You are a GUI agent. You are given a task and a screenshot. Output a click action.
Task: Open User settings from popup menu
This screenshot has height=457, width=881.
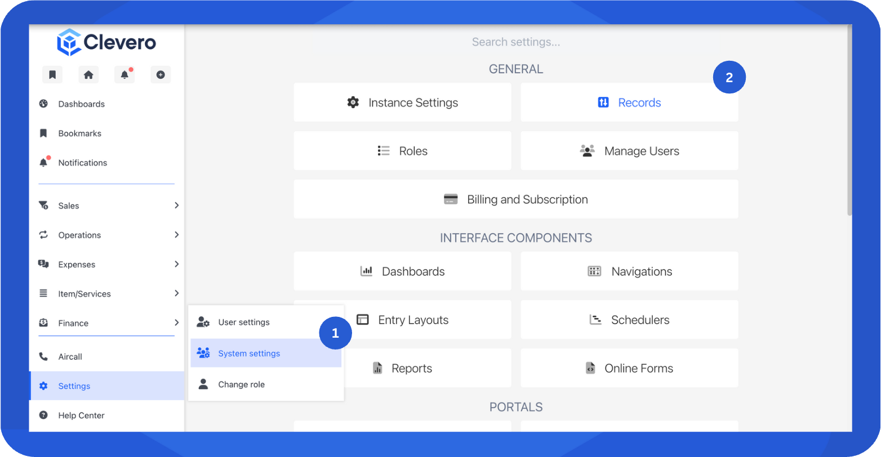[x=266, y=322]
